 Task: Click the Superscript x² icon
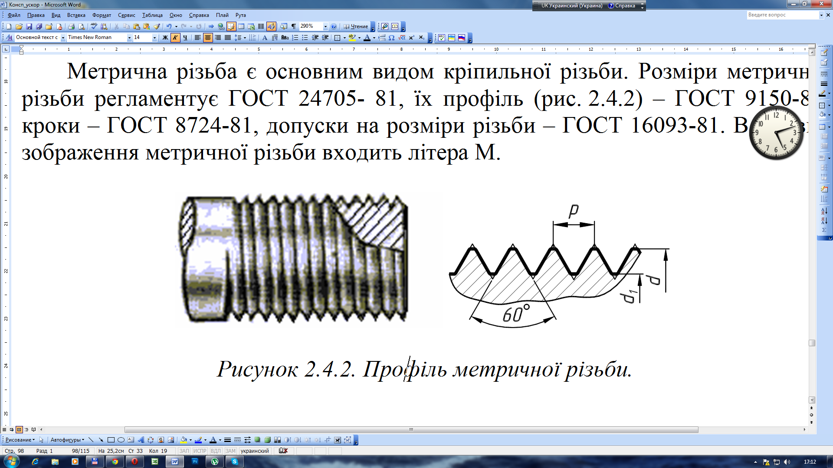coord(411,38)
